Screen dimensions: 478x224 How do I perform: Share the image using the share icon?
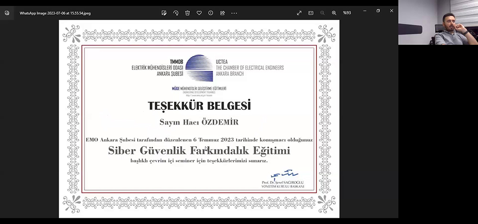[x=223, y=13]
